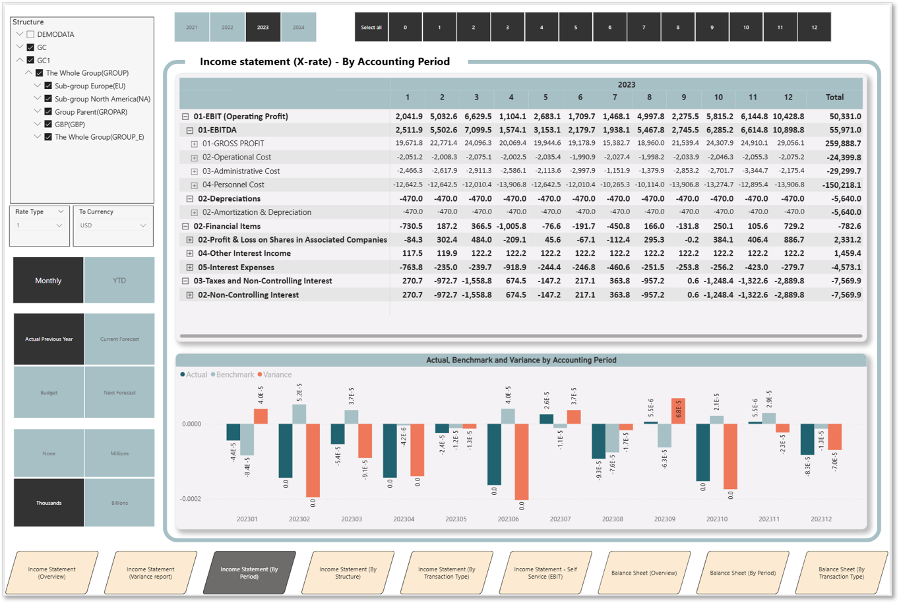
Task: Open Balance Sheet (By Period) page
Action: [x=743, y=573]
